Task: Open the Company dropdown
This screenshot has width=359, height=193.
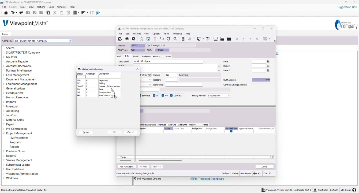Action: [70, 41]
